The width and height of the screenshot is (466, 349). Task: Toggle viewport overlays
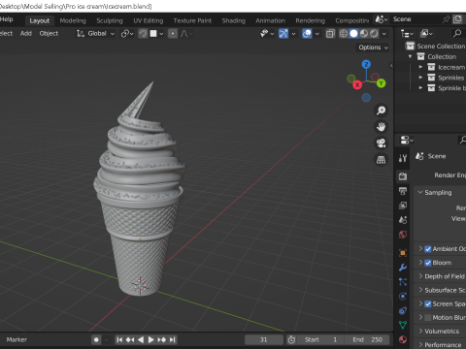point(307,34)
